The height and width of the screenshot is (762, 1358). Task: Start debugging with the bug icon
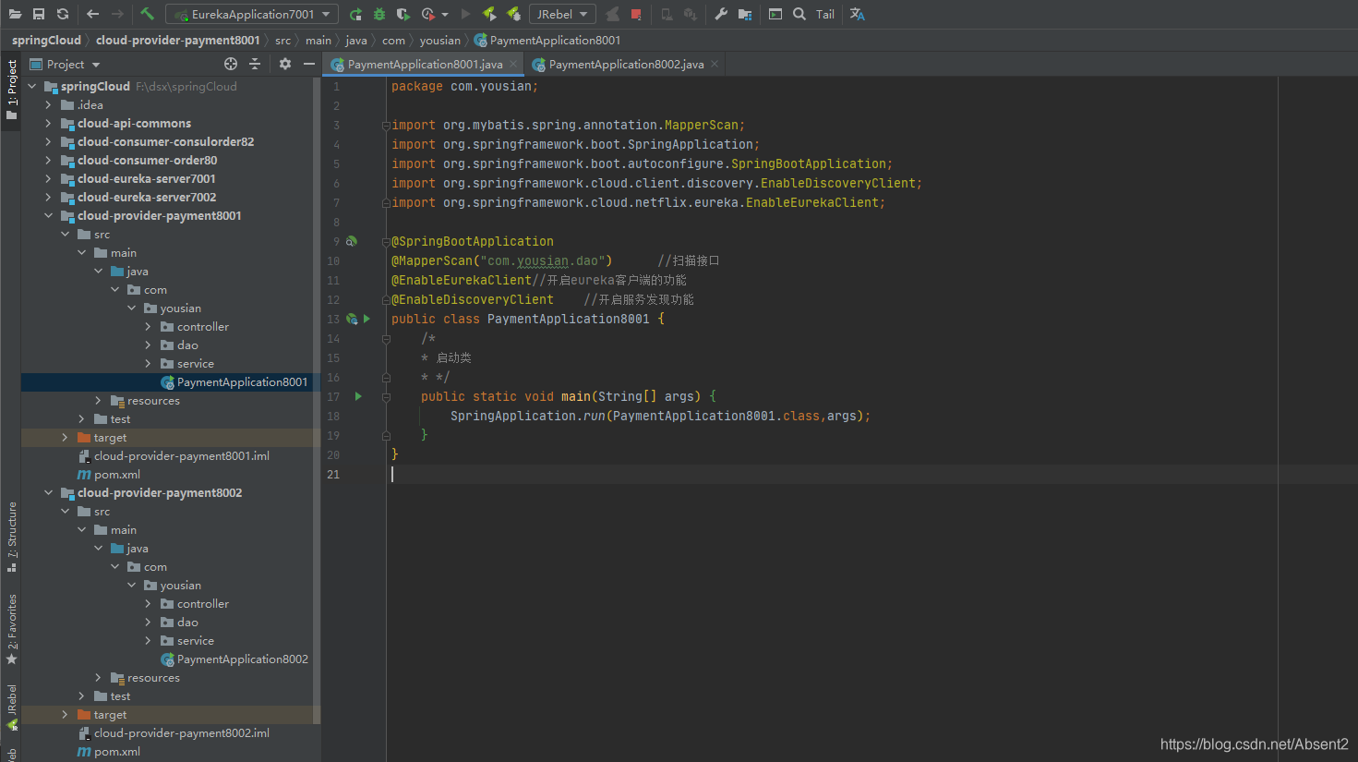[379, 14]
